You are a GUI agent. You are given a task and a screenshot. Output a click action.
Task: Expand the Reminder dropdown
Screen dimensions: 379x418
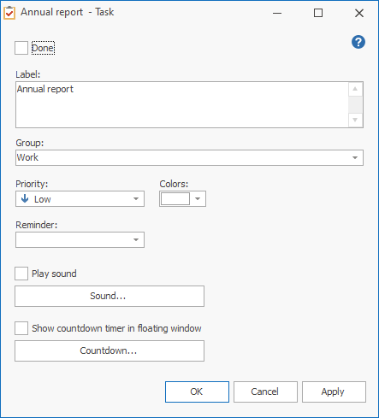pos(80,239)
